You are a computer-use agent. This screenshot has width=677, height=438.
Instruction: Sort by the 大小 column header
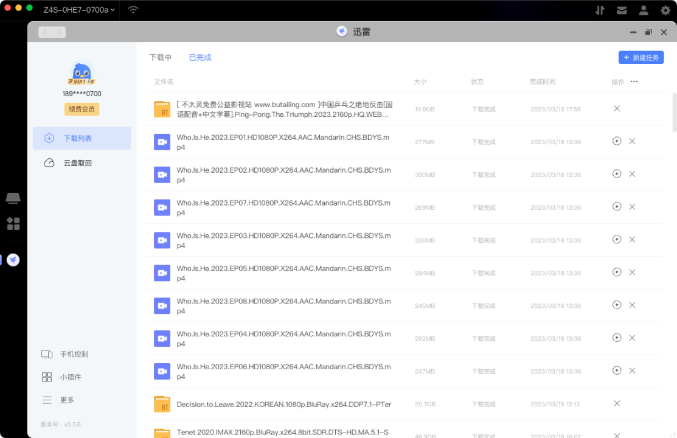pyautogui.click(x=420, y=82)
